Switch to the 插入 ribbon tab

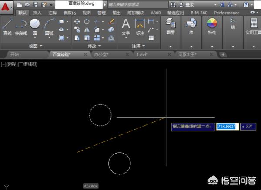pyautogui.click(x=37, y=13)
